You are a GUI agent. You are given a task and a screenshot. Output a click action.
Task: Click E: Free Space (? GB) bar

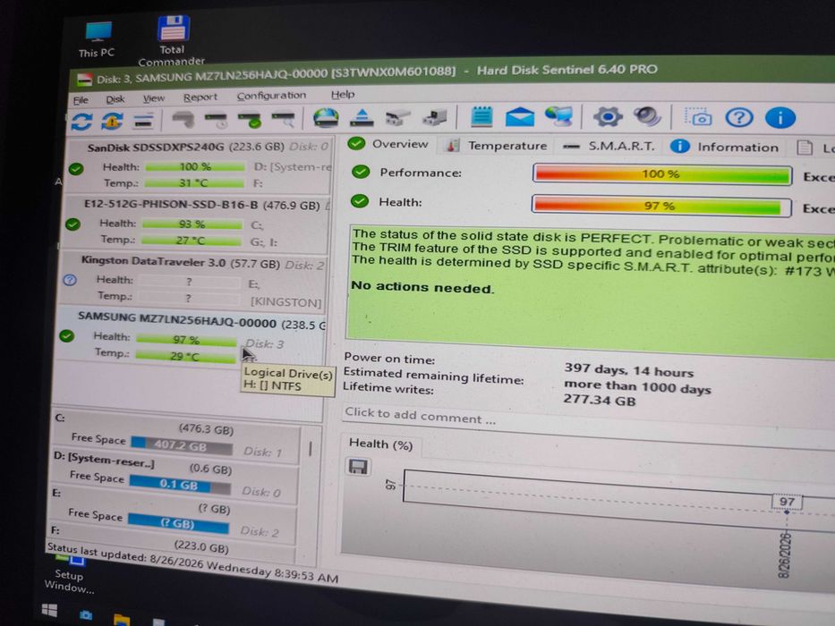[x=178, y=523]
